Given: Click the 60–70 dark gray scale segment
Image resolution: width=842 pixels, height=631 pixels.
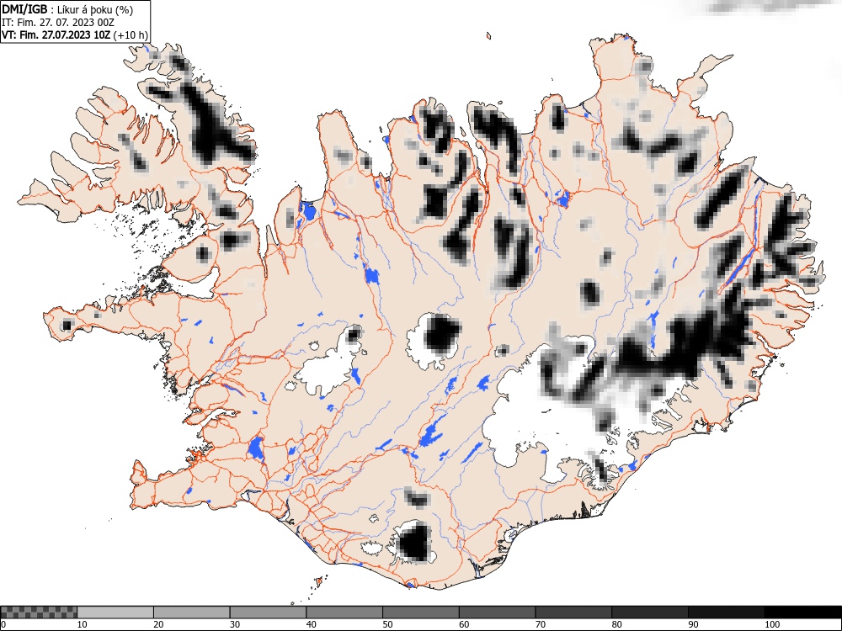Looking at the screenshot, I should [x=497, y=612].
